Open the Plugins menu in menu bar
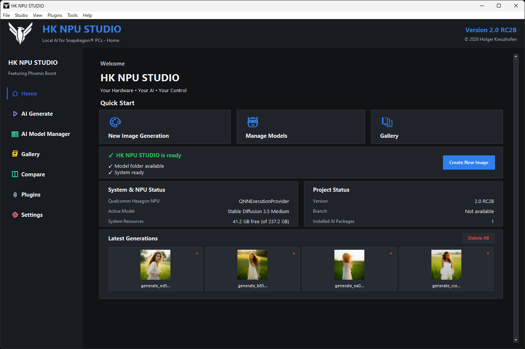Viewport: 525px width, 349px height. [x=55, y=15]
